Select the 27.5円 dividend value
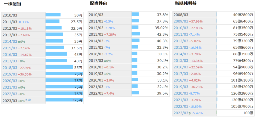Viewport: 256px width, 118px height. pyautogui.click(x=76, y=22)
